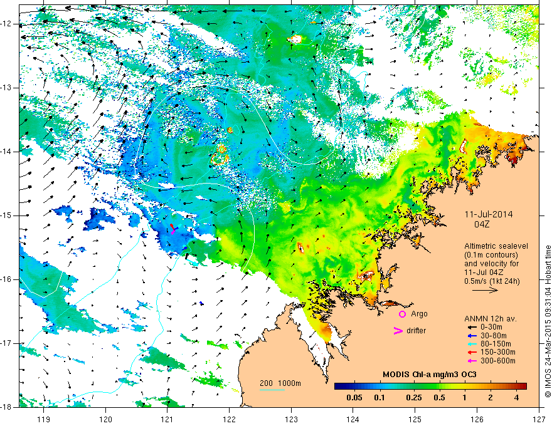Click the '11-Jul-2014' date text

pos(489,214)
